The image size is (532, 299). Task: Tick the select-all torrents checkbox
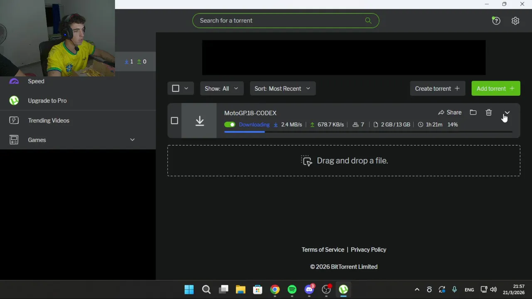(175, 88)
